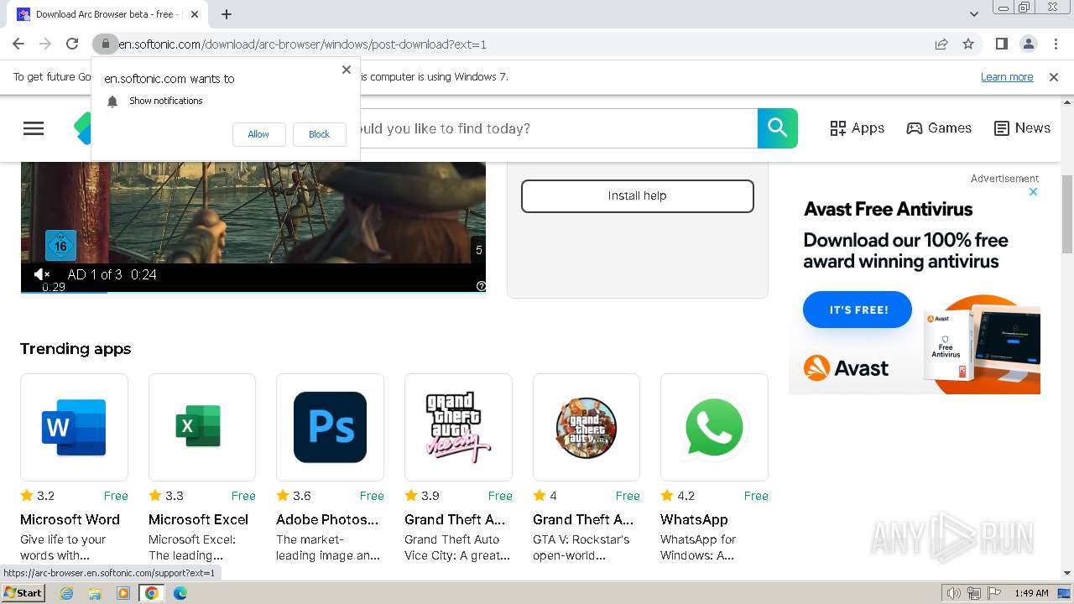Screen dimensions: 1074x604
Task: Close the Avast advertisement
Action: click(x=1034, y=192)
